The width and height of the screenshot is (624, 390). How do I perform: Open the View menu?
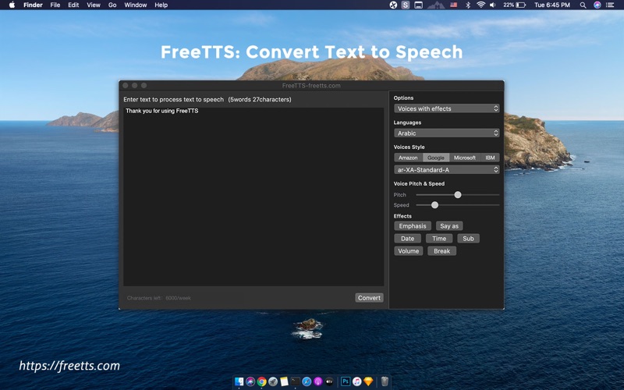(x=94, y=5)
